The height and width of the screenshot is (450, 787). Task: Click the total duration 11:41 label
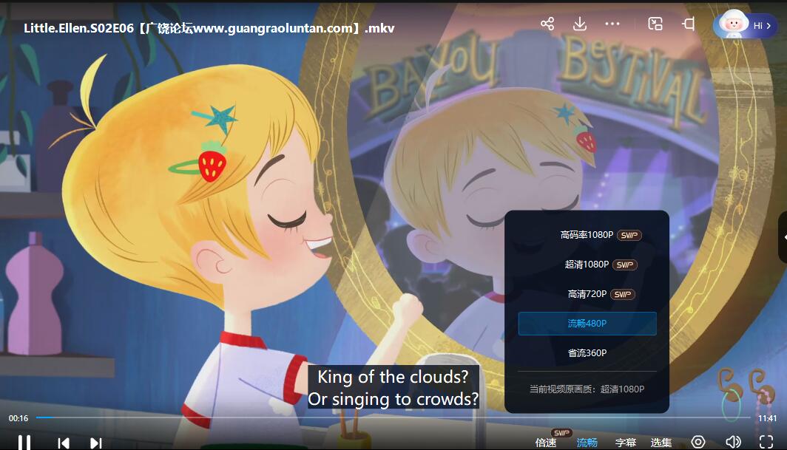(768, 418)
